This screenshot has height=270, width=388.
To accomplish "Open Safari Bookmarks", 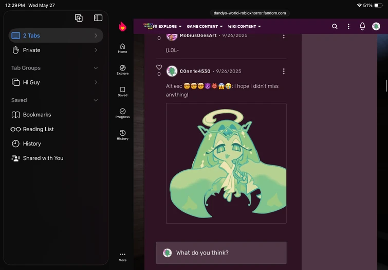I will coord(56,115).
